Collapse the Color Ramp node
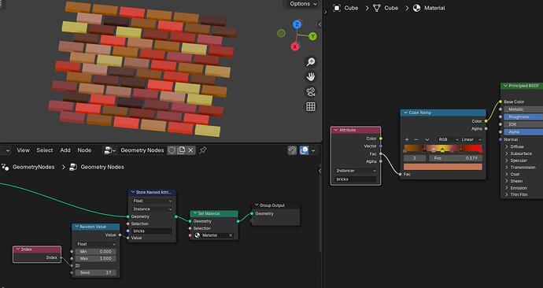This screenshot has width=543, height=288. [x=405, y=113]
